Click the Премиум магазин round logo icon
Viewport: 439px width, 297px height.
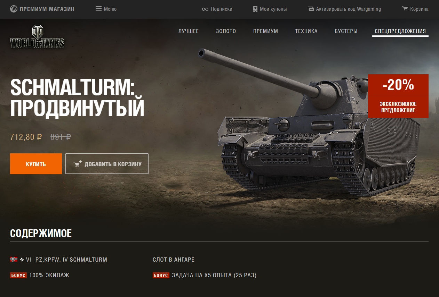[x=14, y=9]
